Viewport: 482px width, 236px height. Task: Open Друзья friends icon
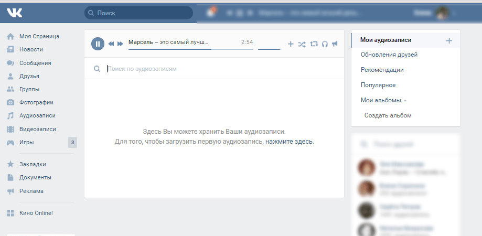[10, 76]
